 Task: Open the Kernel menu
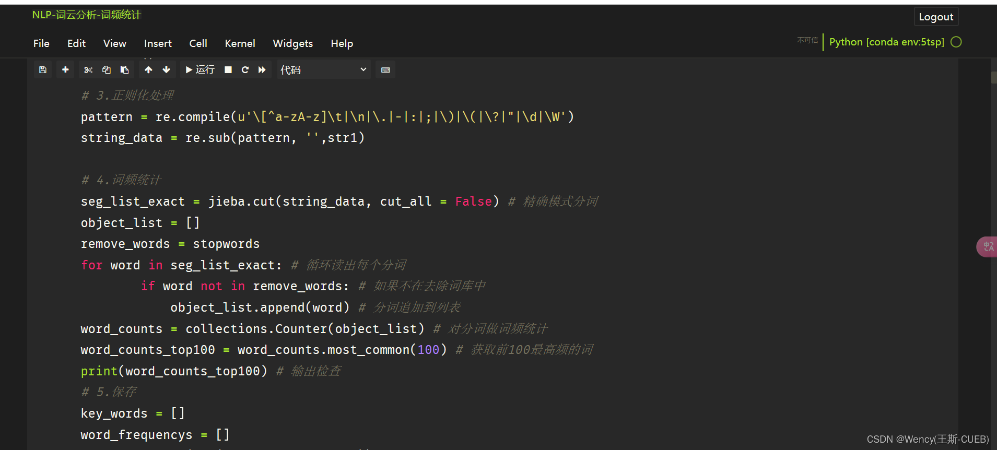[240, 43]
